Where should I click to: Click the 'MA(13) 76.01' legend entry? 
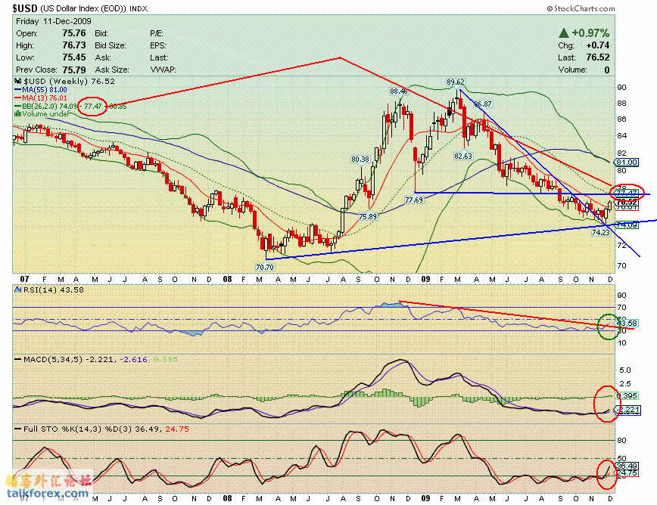point(45,98)
